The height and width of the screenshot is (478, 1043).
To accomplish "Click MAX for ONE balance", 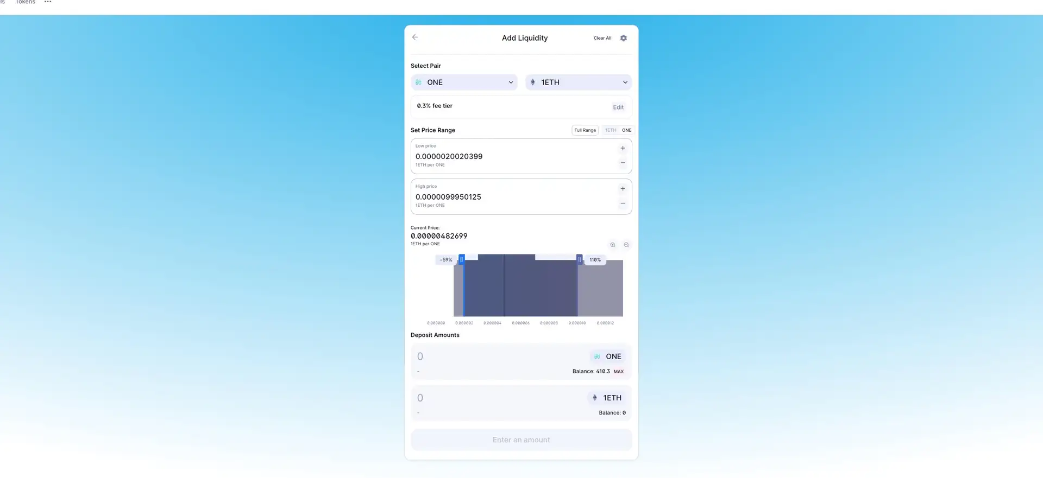I will coord(619,372).
